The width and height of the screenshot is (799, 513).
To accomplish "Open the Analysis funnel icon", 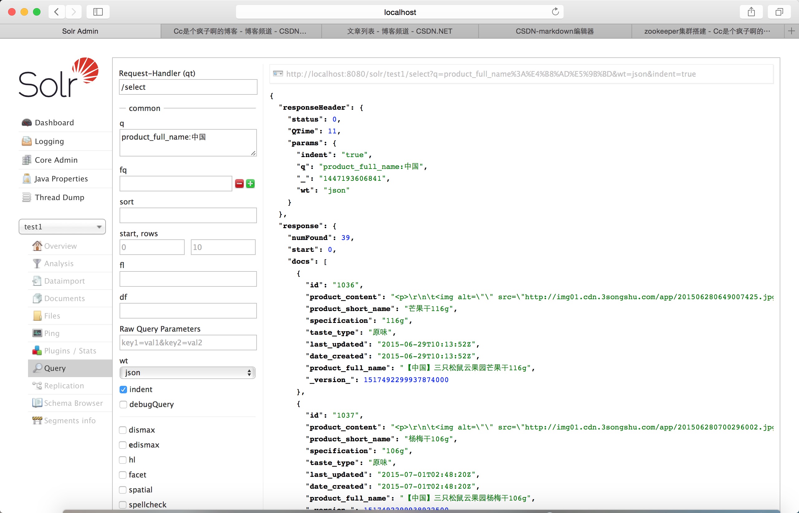I will coord(37,263).
